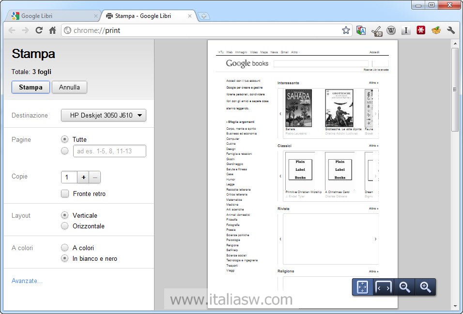Zoom out the print preview
The height and width of the screenshot is (314, 463).
coord(404,287)
